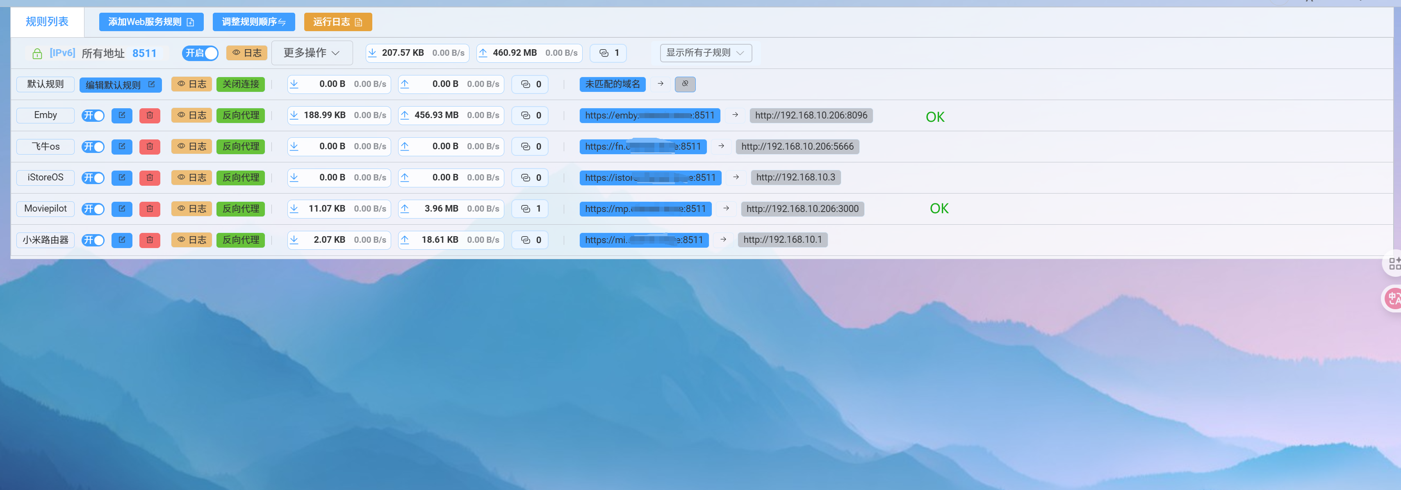View 日志 for the 小米路由器 rule

(191, 240)
